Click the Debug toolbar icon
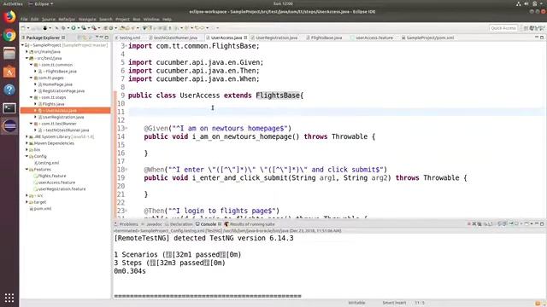Image resolution: width=547 pixels, height=307 pixels. click(x=63, y=28)
